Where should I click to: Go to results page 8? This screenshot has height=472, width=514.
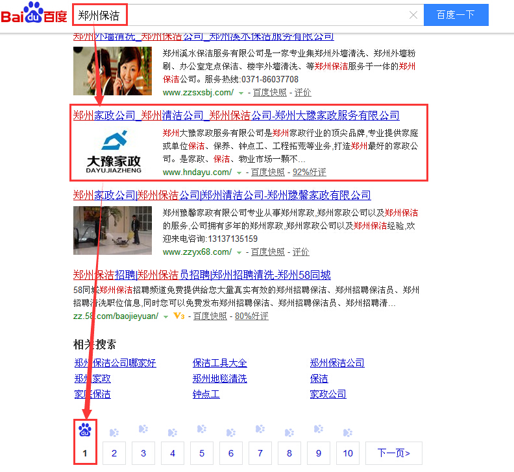coord(289,453)
